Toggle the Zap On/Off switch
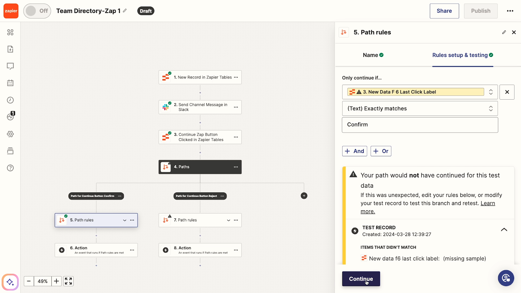521x293 pixels. (x=37, y=11)
